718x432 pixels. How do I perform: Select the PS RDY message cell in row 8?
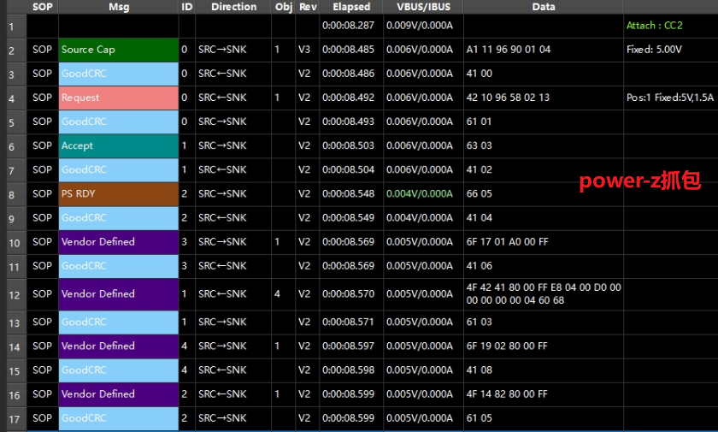pyautogui.click(x=118, y=194)
